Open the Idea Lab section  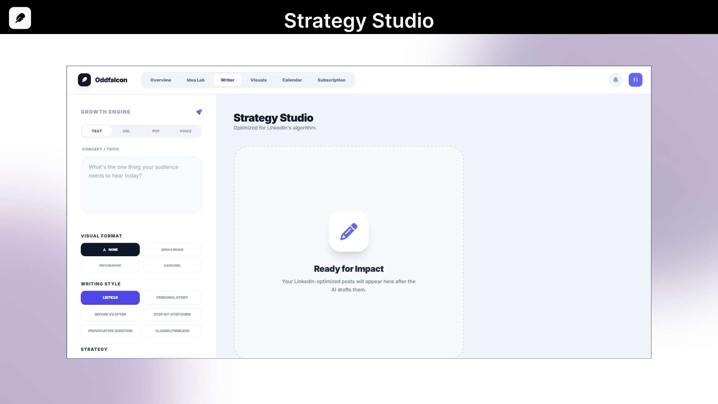pos(195,80)
